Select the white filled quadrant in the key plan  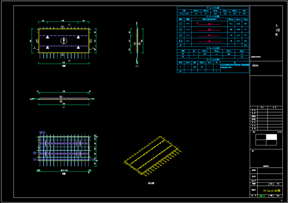tap(272, 137)
